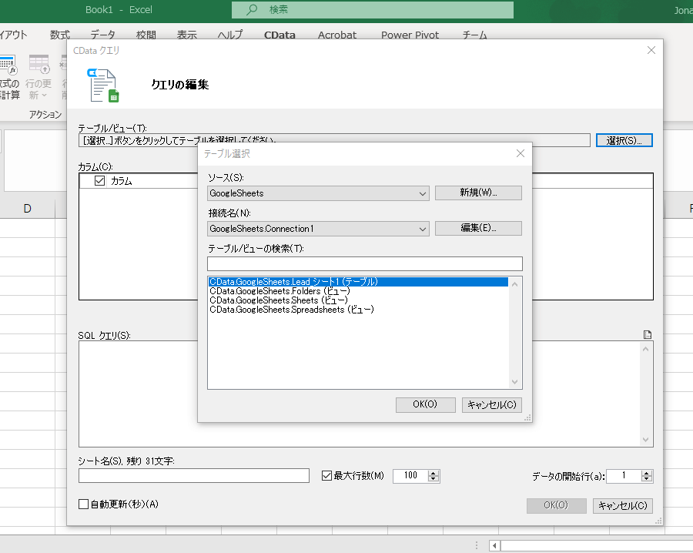Click the 行の更新 ribbon icon
Screen dimensions: 693x553
(38, 77)
